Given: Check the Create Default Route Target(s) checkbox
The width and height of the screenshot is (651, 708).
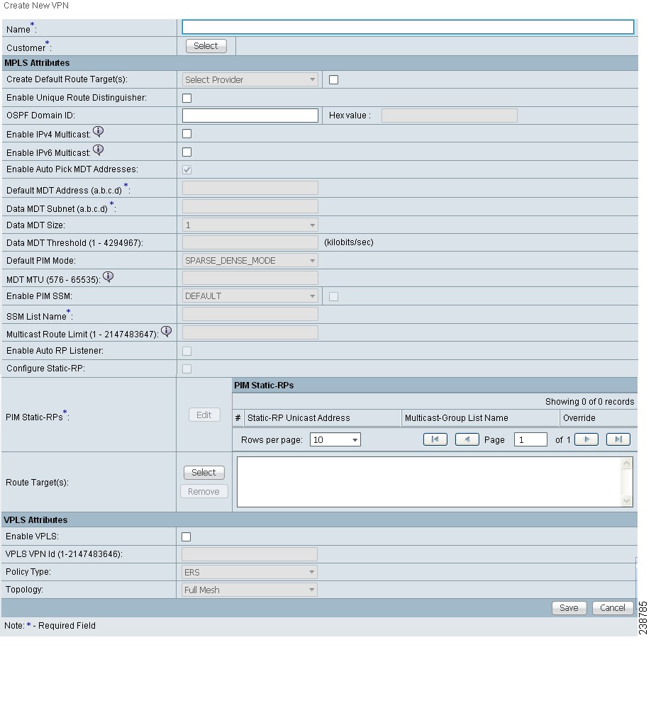Looking at the screenshot, I should (x=333, y=80).
